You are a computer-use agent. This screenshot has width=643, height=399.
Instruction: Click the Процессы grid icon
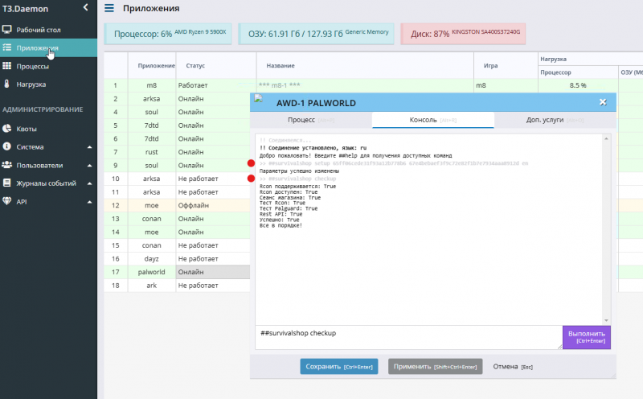(x=6, y=66)
